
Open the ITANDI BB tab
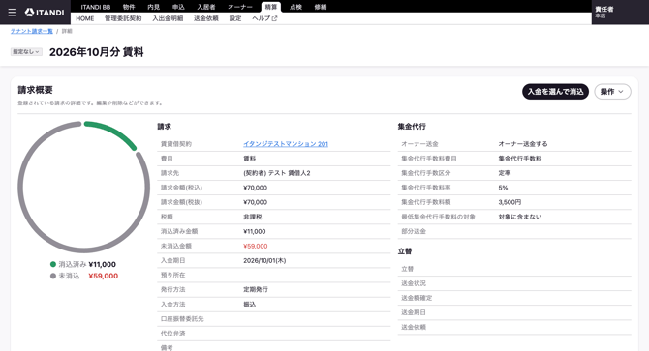point(96,7)
